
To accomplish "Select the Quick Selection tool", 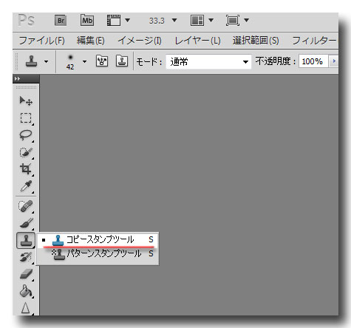I will point(26,152).
